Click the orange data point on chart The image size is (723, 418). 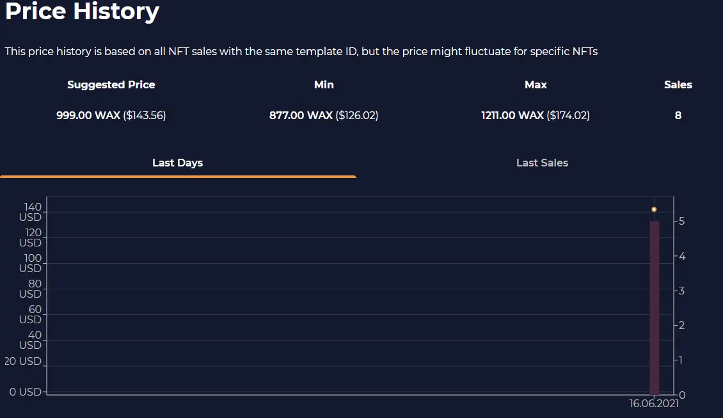[654, 209]
